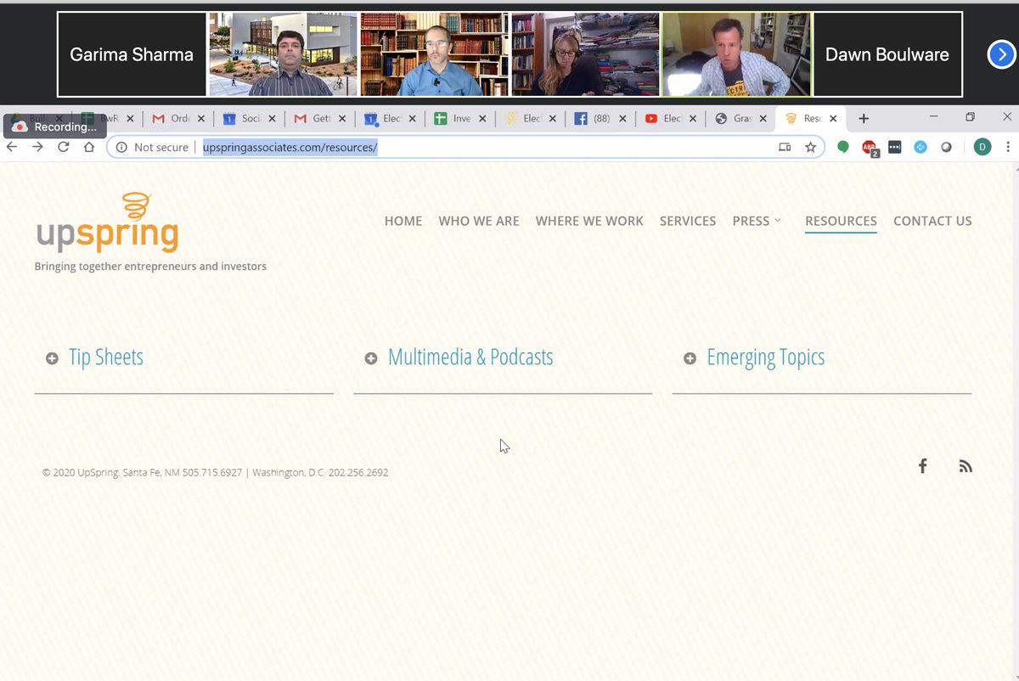
Task: Open the Chrome profile avatar D
Action: coord(982,147)
